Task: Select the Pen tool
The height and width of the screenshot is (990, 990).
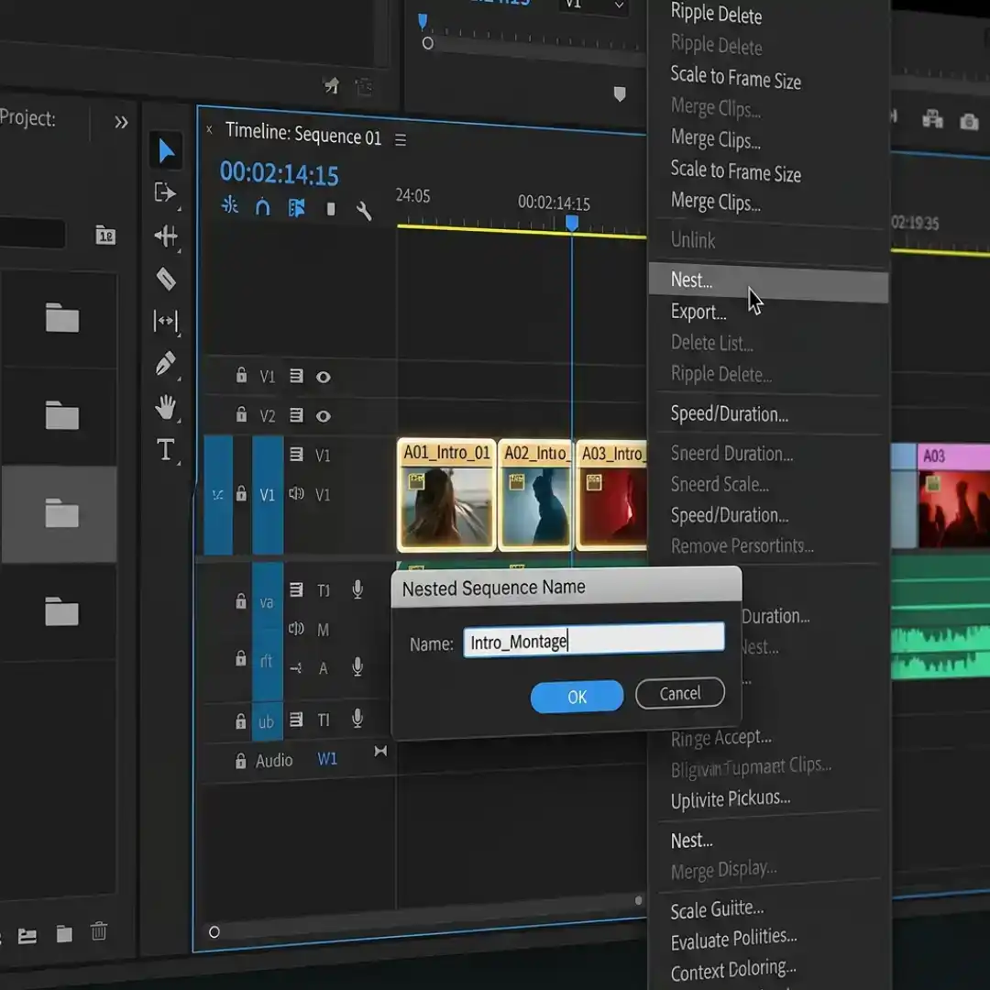Action: tap(165, 364)
